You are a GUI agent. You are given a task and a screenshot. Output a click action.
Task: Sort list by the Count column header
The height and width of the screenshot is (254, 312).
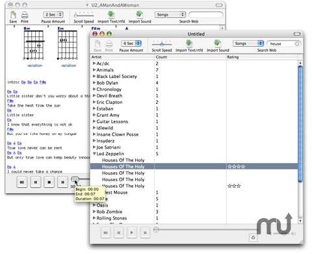pos(190,57)
